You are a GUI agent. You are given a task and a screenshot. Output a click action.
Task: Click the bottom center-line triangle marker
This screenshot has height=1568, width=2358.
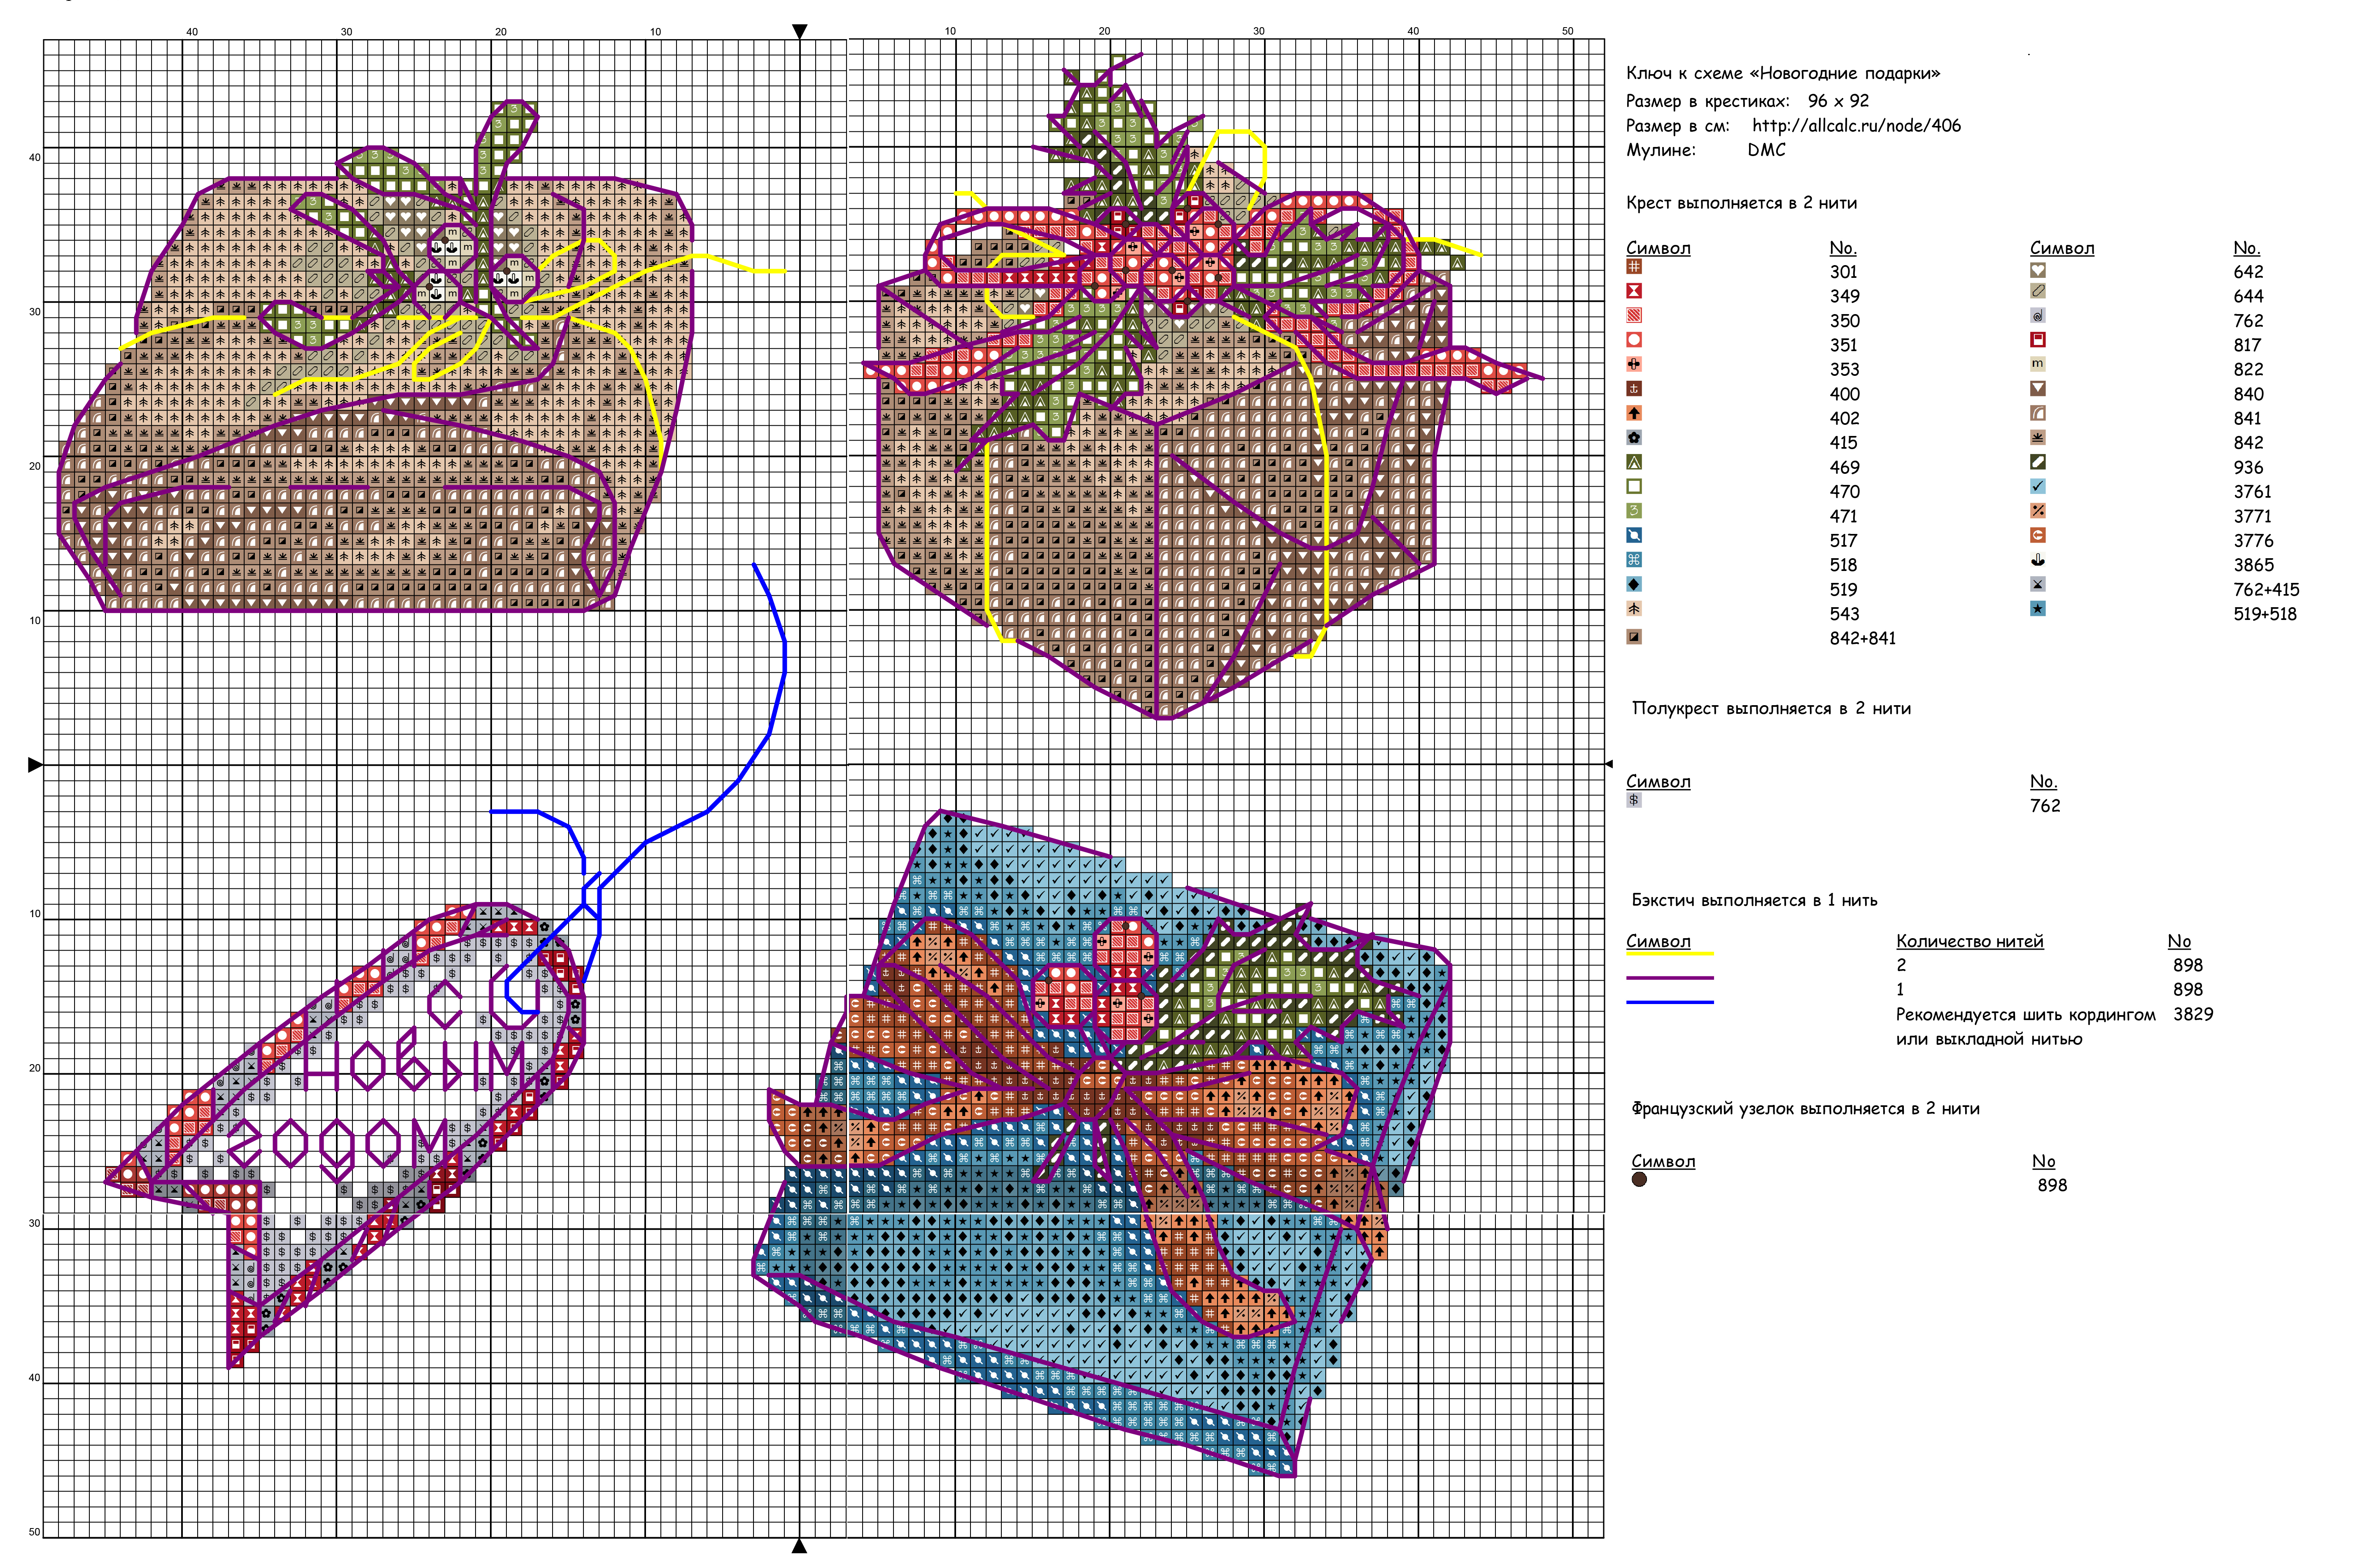pos(799,1546)
